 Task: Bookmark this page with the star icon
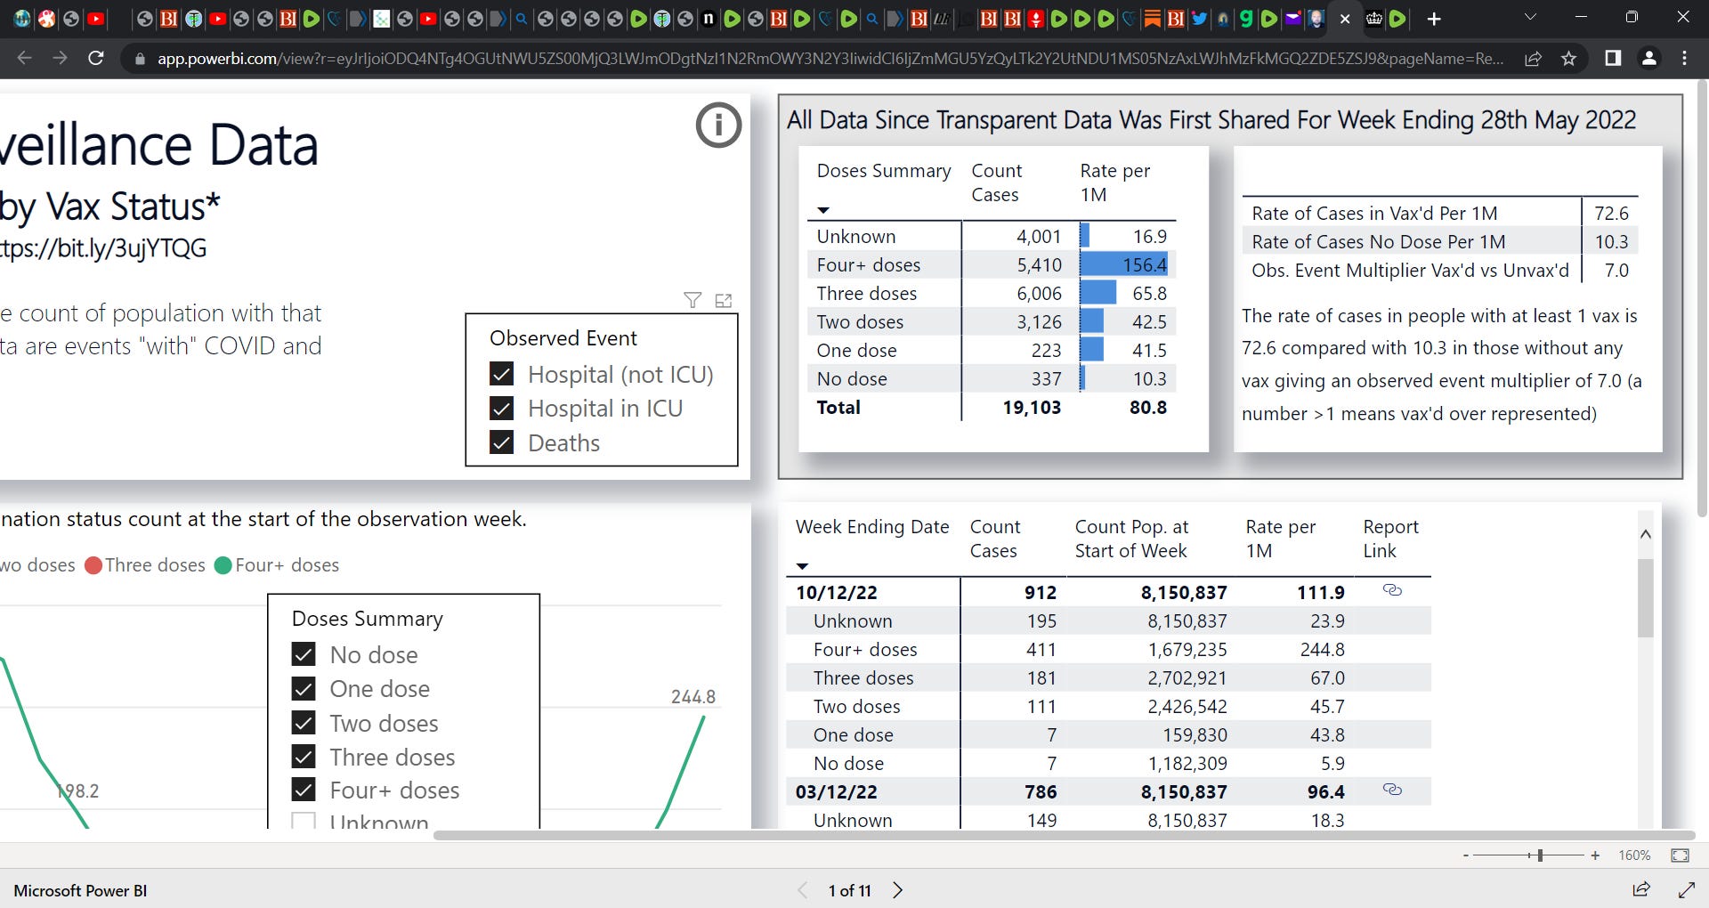[x=1568, y=59]
